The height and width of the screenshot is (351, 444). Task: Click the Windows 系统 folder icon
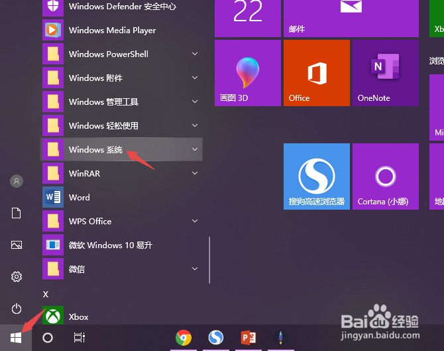[53, 149]
